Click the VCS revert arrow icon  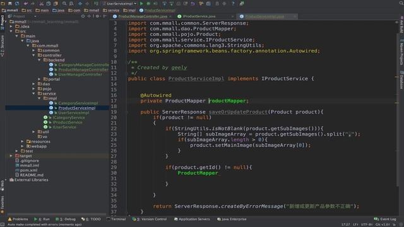coord(193,4)
